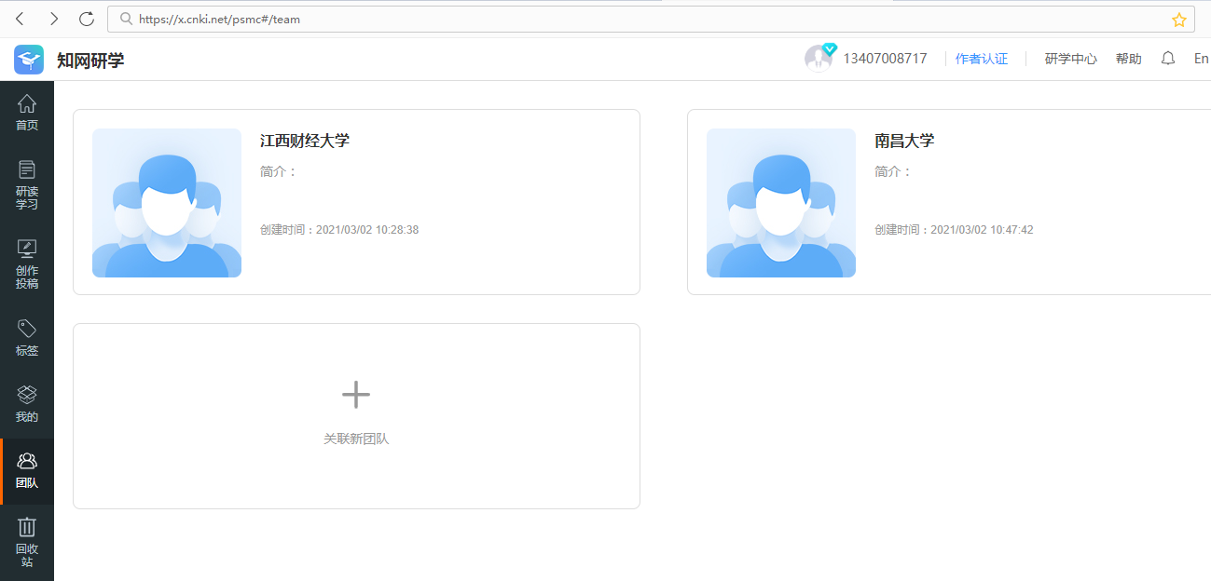Click the 江西财经大学 team avatar image
This screenshot has height=581, width=1211.
coord(167,203)
